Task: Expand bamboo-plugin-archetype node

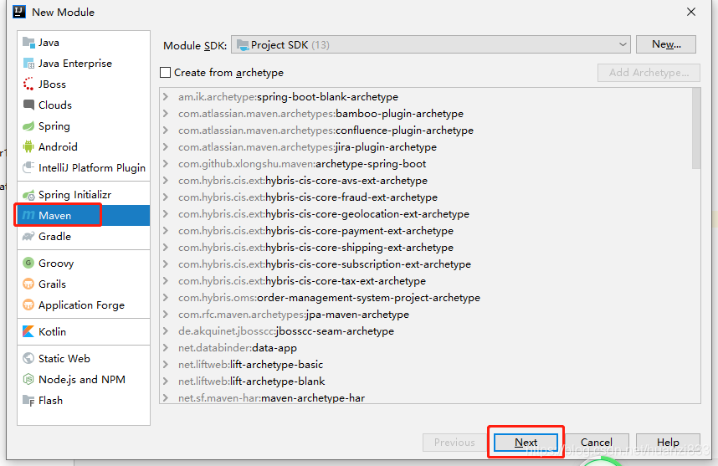Action: tap(166, 114)
